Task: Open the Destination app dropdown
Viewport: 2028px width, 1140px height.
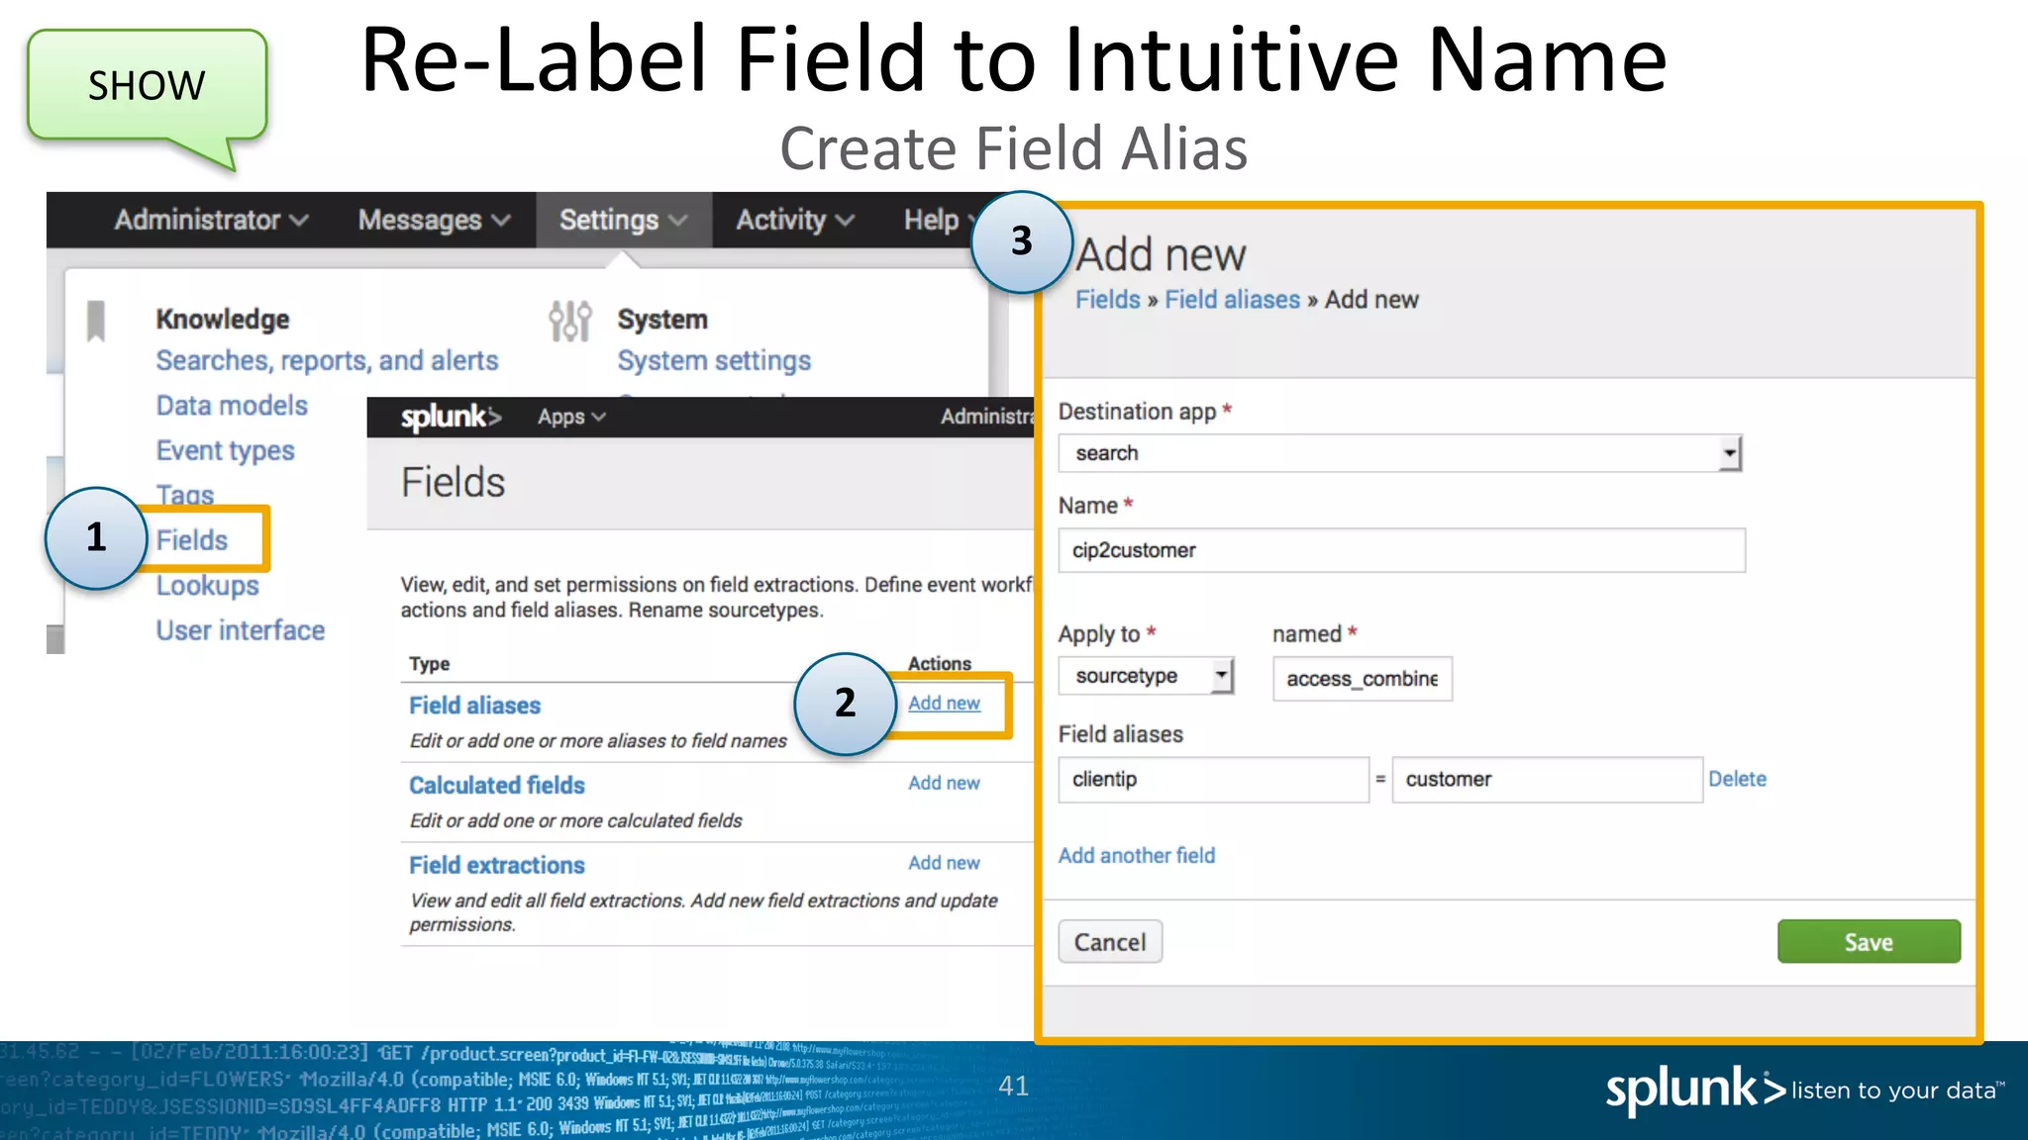Action: pyautogui.click(x=1400, y=453)
